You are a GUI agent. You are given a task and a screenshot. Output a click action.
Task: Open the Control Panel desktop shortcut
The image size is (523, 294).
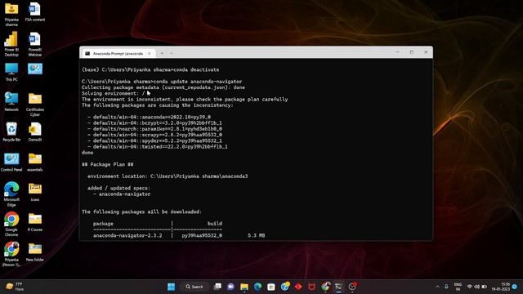(x=11, y=162)
